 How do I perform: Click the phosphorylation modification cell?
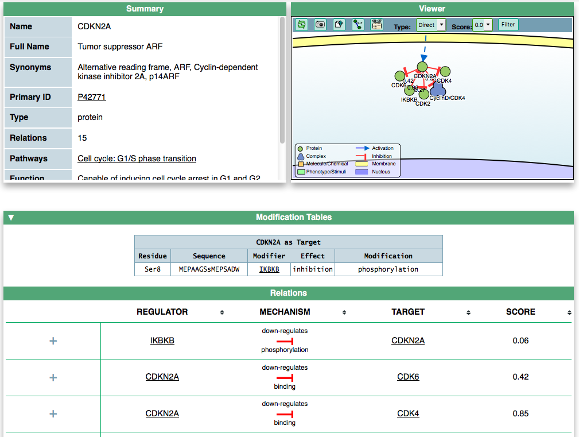388,269
